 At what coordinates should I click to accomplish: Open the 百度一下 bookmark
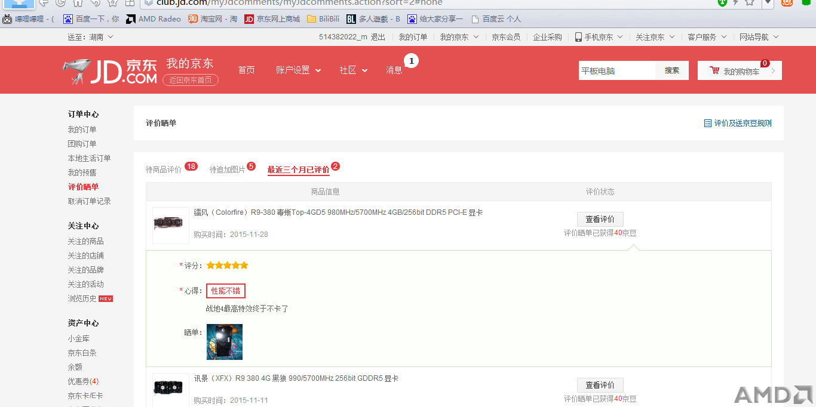click(x=91, y=19)
